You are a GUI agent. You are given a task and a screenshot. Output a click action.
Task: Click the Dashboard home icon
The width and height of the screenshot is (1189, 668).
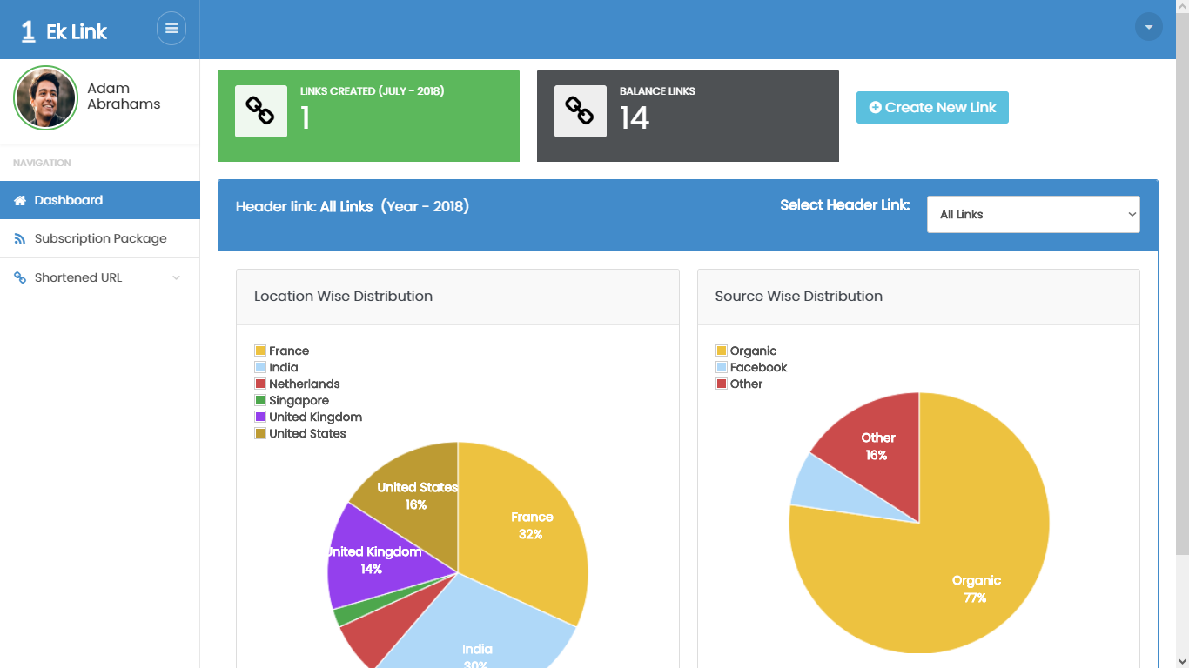(20, 200)
